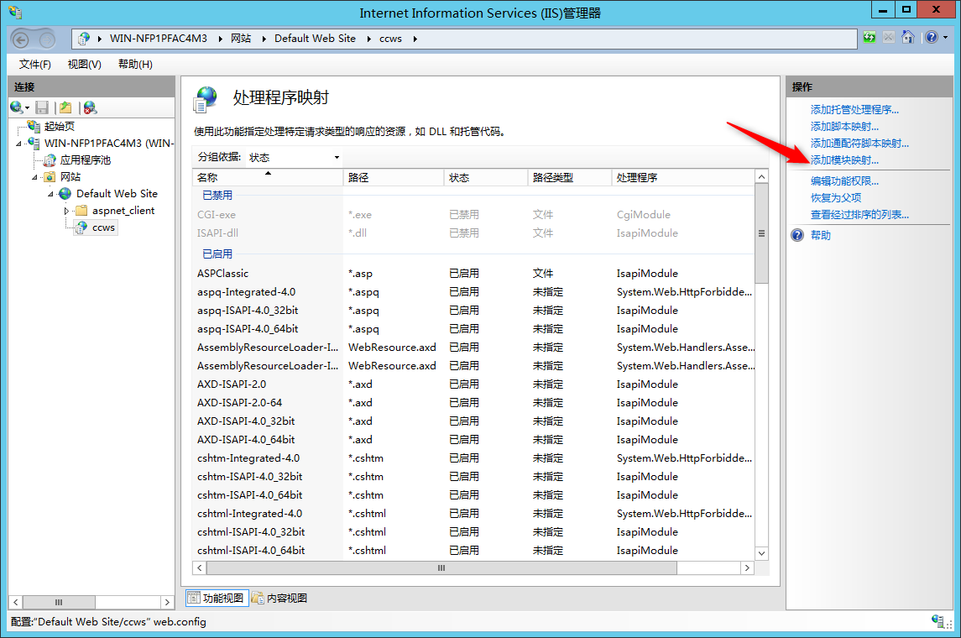The image size is (961, 638).
Task: Click the blue help icon in Actions pane
Action: coord(797,235)
